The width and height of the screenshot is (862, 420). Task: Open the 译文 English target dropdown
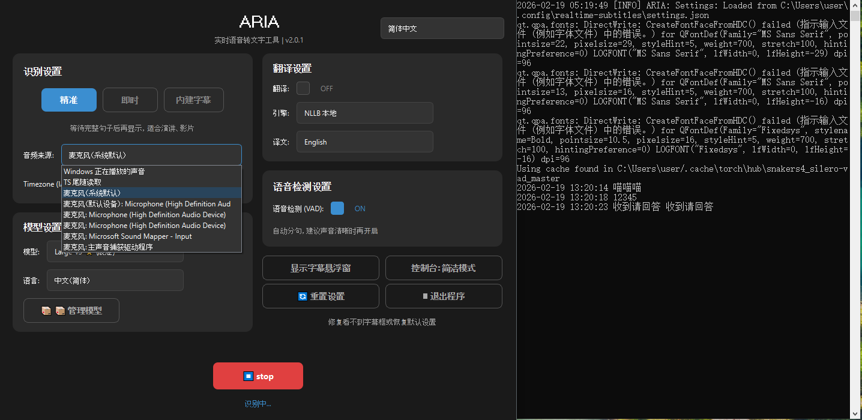point(365,142)
